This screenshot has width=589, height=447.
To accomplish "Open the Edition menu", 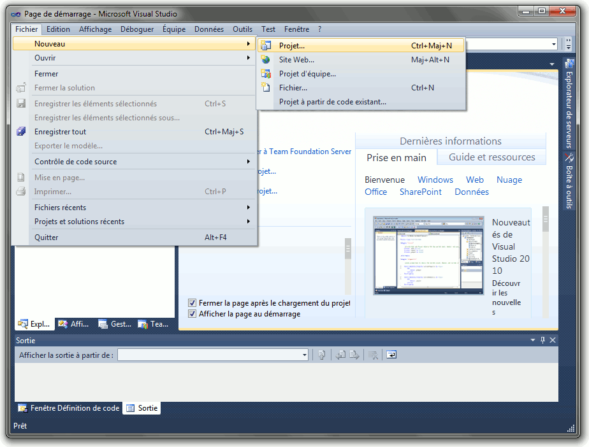I will click(58, 29).
